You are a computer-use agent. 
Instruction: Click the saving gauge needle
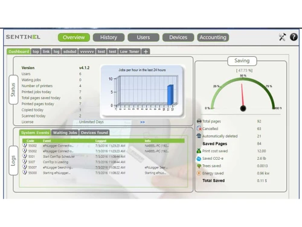(242, 95)
